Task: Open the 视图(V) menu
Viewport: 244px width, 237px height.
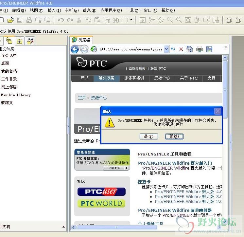Action: (37, 10)
